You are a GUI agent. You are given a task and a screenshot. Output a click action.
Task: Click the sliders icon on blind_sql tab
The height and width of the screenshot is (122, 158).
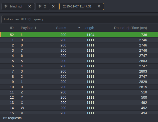(6, 6)
